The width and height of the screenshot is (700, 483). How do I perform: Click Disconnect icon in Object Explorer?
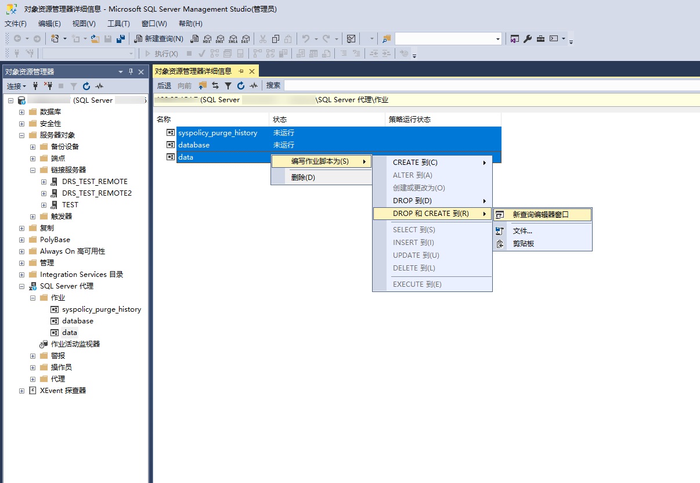(x=48, y=86)
